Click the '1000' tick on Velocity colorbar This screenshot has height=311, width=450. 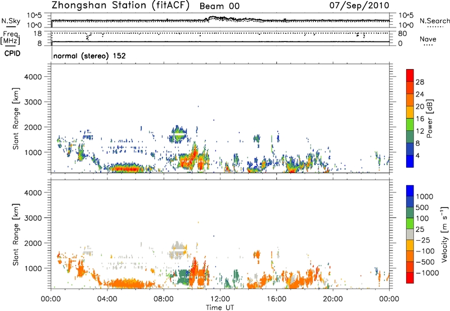click(x=425, y=196)
